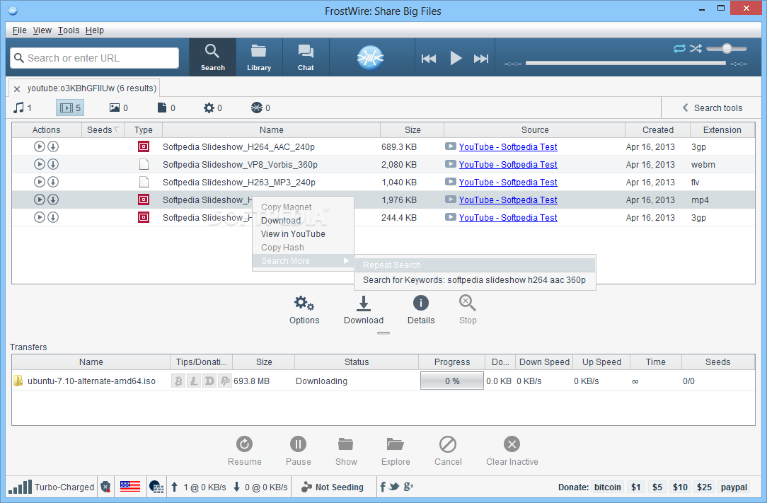Sort results by Created column
Image resolution: width=767 pixels, height=503 pixels.
point(658,129)
